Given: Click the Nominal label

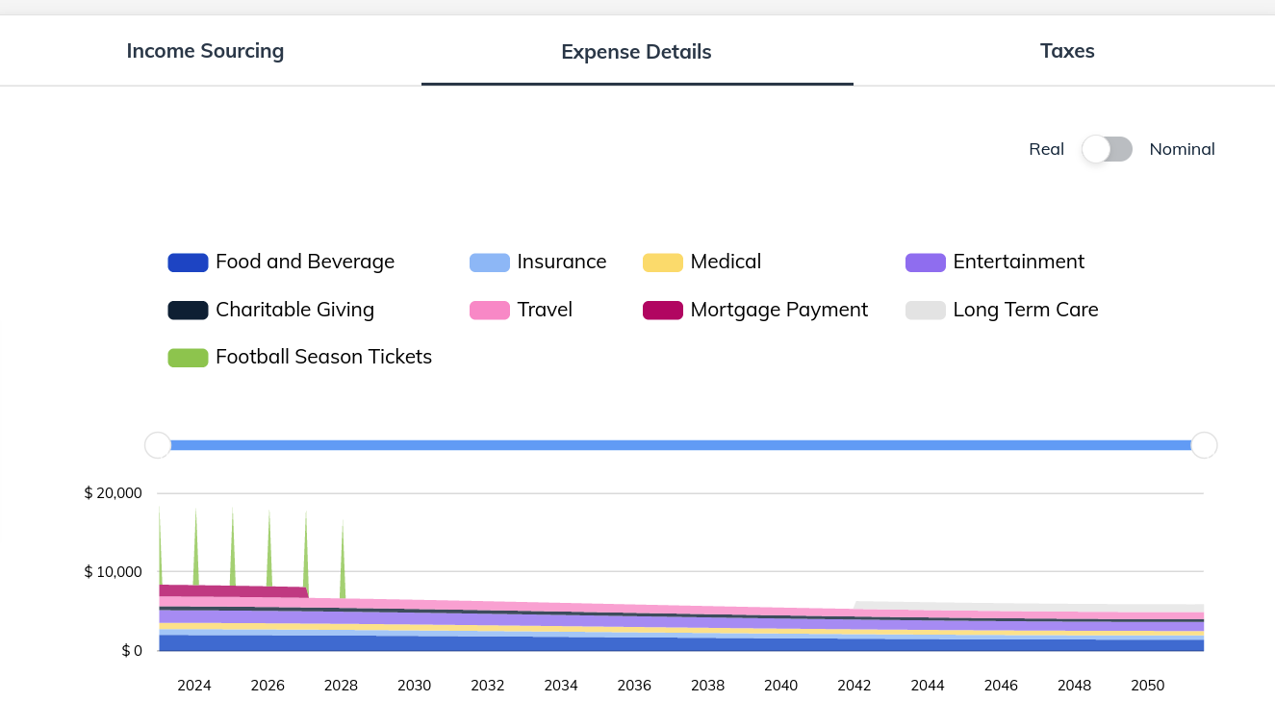Looking at the screenshot, I should pyautogui.click(x=1182, y=149).
